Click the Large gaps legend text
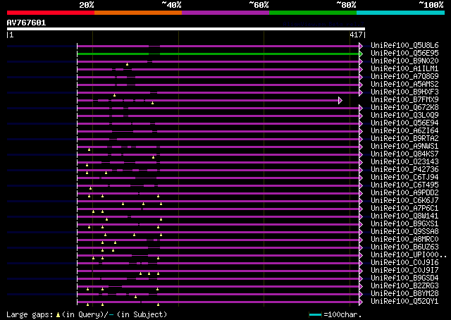 pyautogui.click(x=30, y=314)
